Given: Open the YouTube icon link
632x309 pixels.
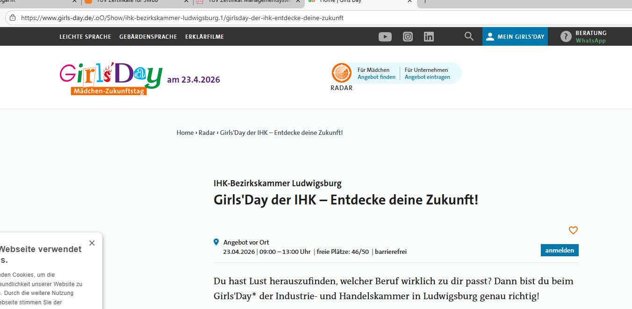Looking at the screenshot, I should [x=385, y=36].
